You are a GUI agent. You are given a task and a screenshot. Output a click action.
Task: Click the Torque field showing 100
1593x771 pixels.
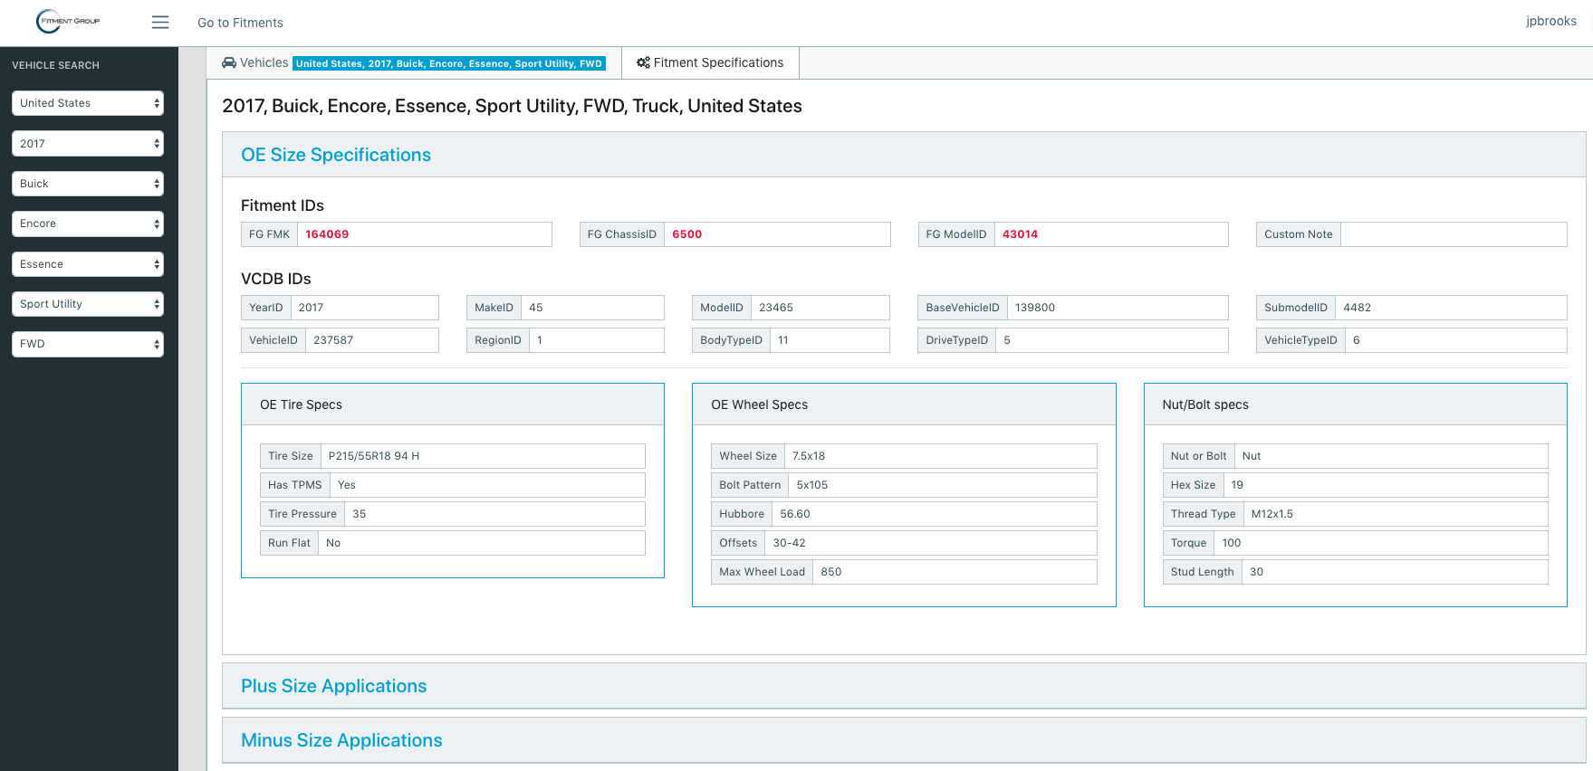(1381, 543)
